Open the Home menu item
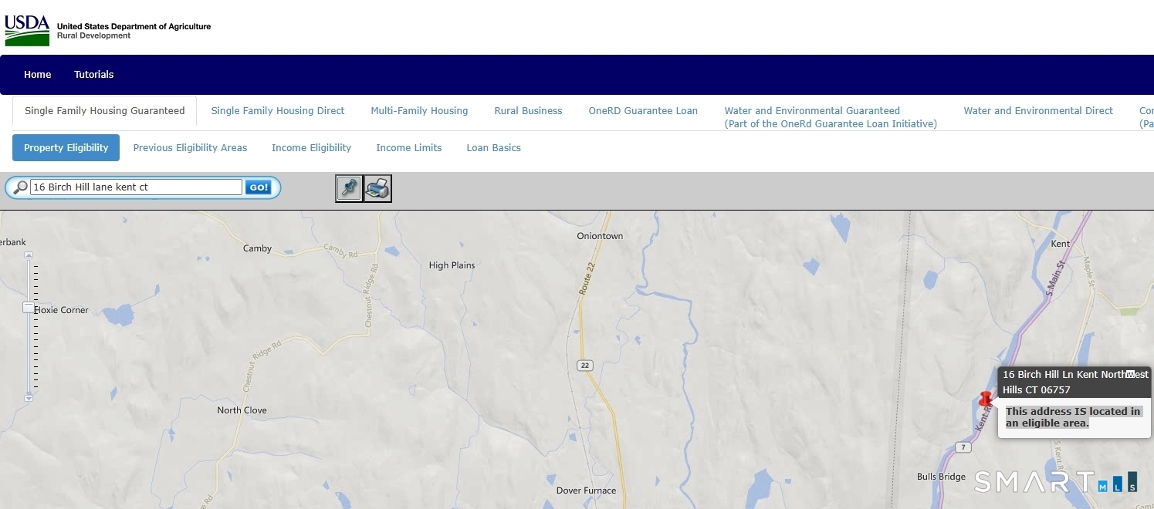1154x509 pixels. [37, 75]
